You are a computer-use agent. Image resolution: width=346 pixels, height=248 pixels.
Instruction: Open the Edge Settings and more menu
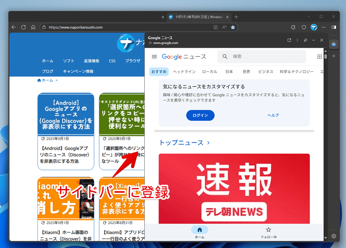point(324,27)
